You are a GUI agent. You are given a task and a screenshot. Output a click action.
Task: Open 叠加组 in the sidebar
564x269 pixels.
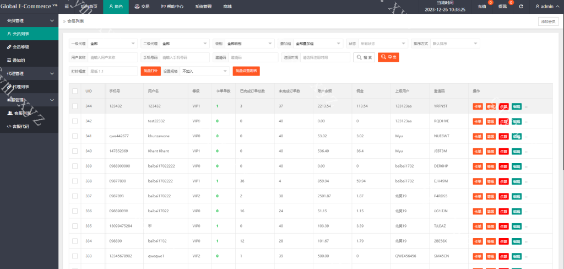pyautogui.click(x=29, y=60)
